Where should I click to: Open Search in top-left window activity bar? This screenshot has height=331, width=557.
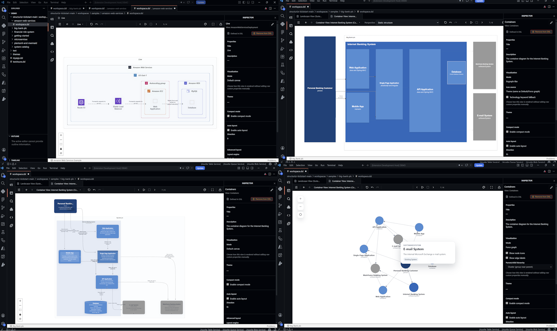(4, 17)
